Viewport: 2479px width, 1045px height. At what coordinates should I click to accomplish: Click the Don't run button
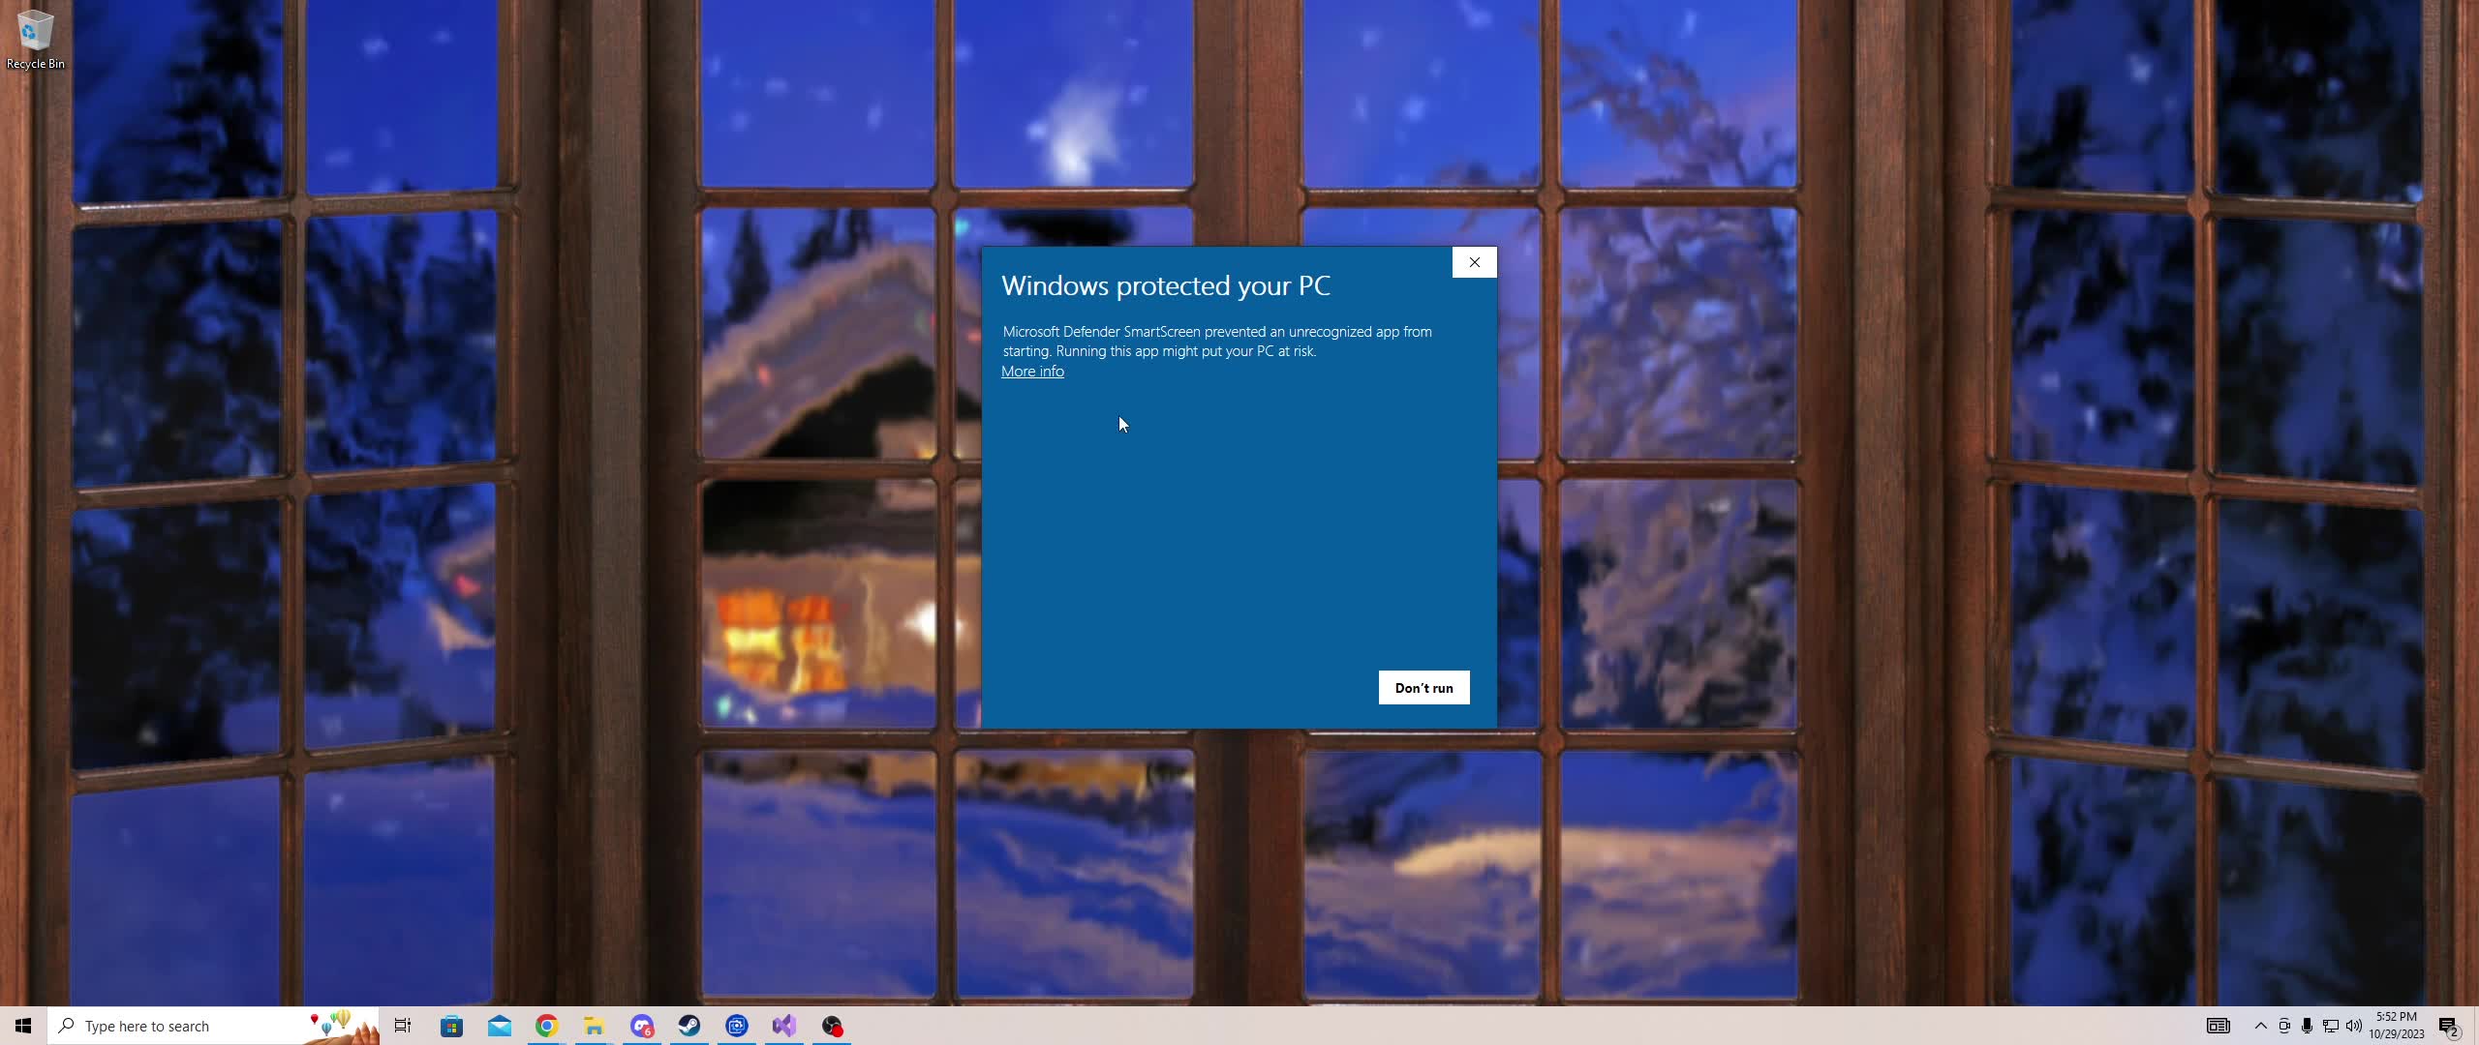(1423, 688)
